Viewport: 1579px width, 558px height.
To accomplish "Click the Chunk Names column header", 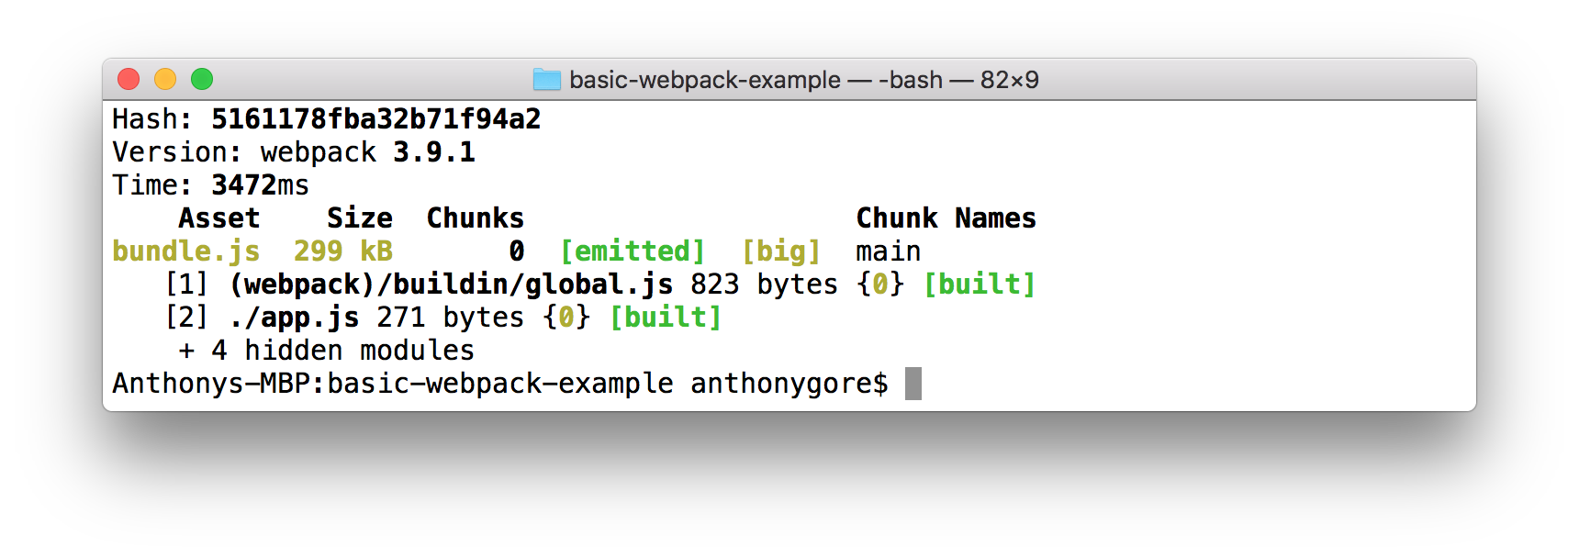I will click(x=946, y=218).
